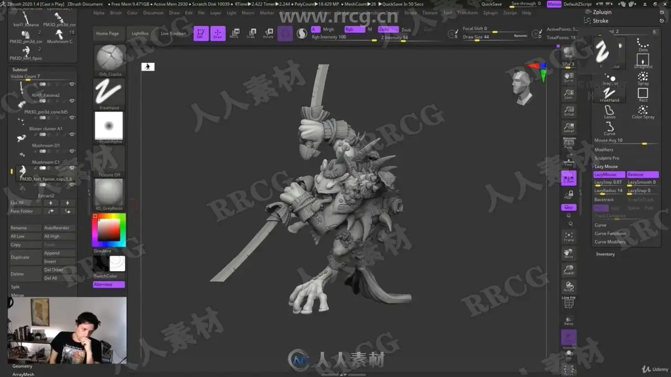Open the Zplugin menu
This screenshot has width=671, height=377.
tap(490, 13)
